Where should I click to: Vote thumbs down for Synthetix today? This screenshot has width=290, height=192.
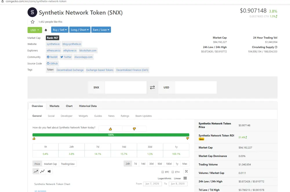point(134,129)
